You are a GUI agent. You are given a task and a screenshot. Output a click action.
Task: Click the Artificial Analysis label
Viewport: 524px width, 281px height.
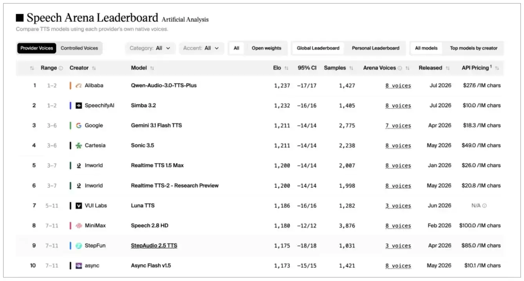coord(185,20)
